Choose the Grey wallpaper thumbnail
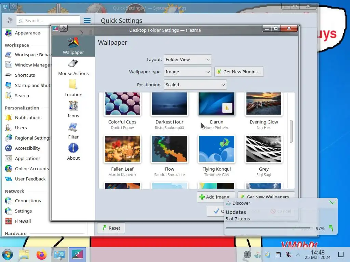 [264, 149]
